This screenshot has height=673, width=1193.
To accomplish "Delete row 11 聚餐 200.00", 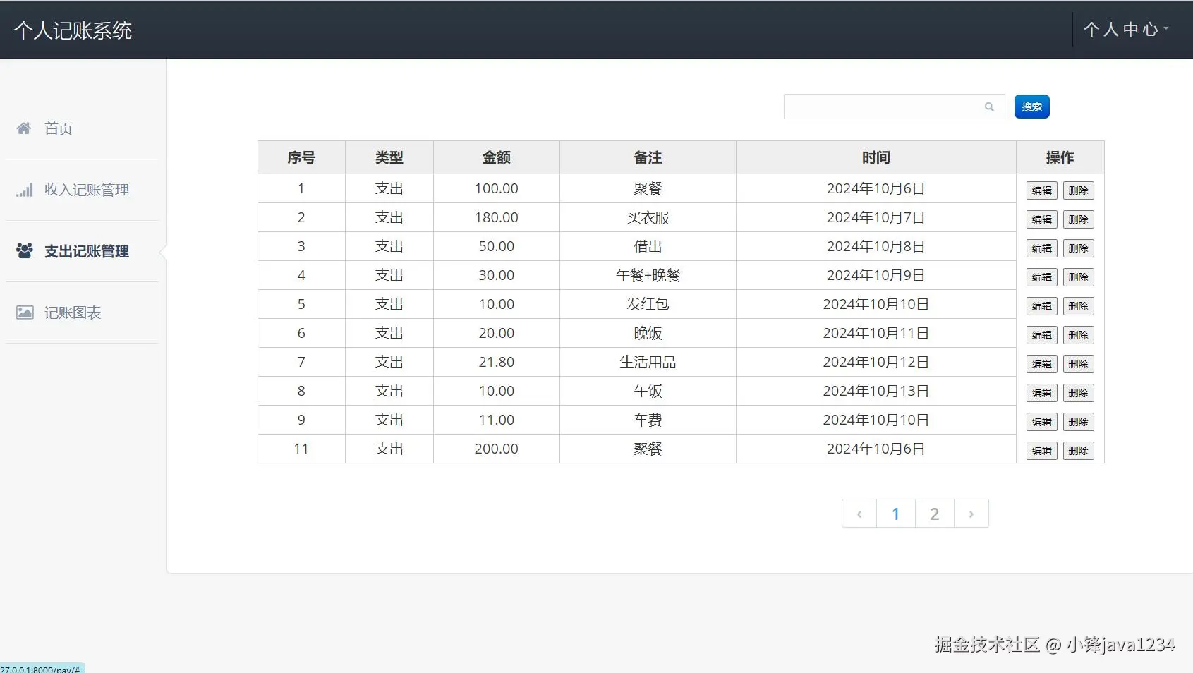I will click(x=1078, y=451).
